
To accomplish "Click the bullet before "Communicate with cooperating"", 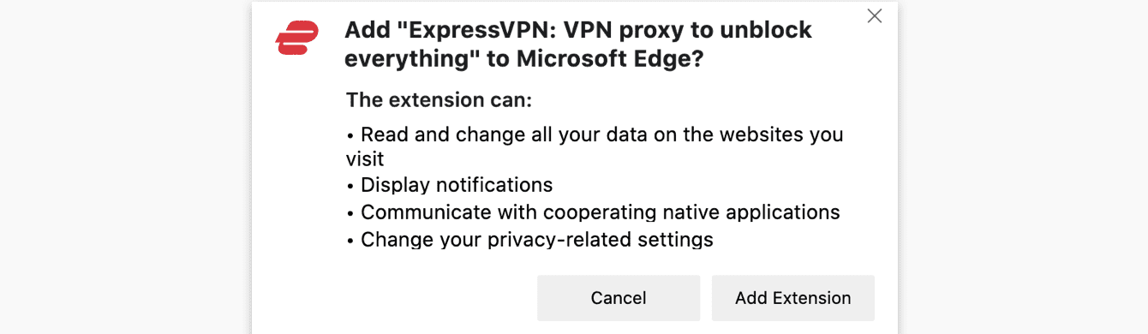I will tap(350, 213).
